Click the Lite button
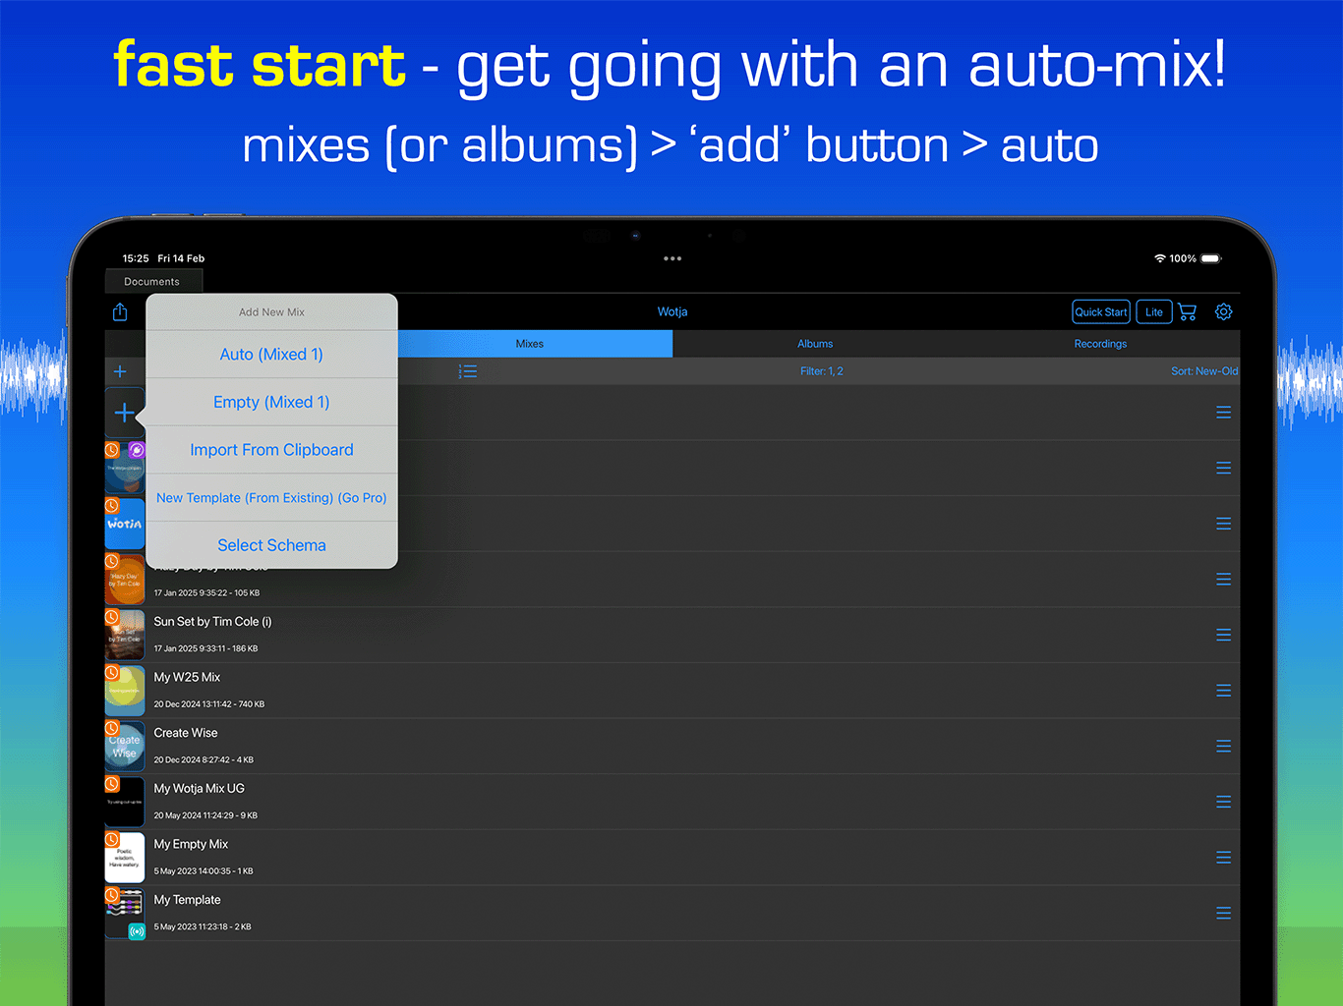The width and height of the screenshot is (1343, 1006). [x=1153, y=311]
